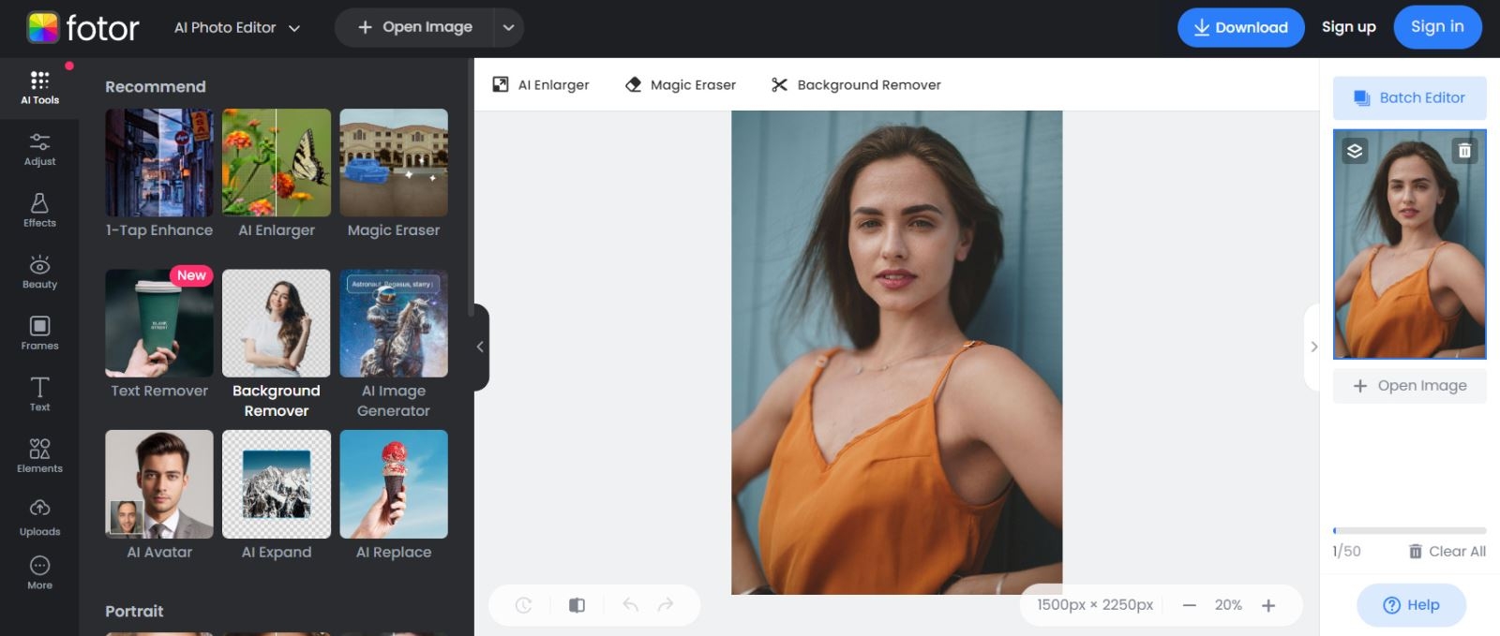The height and width of the screenshot is (636, 1500).
Task: Click Open Image in the right panel
Action: [1409, 386]
